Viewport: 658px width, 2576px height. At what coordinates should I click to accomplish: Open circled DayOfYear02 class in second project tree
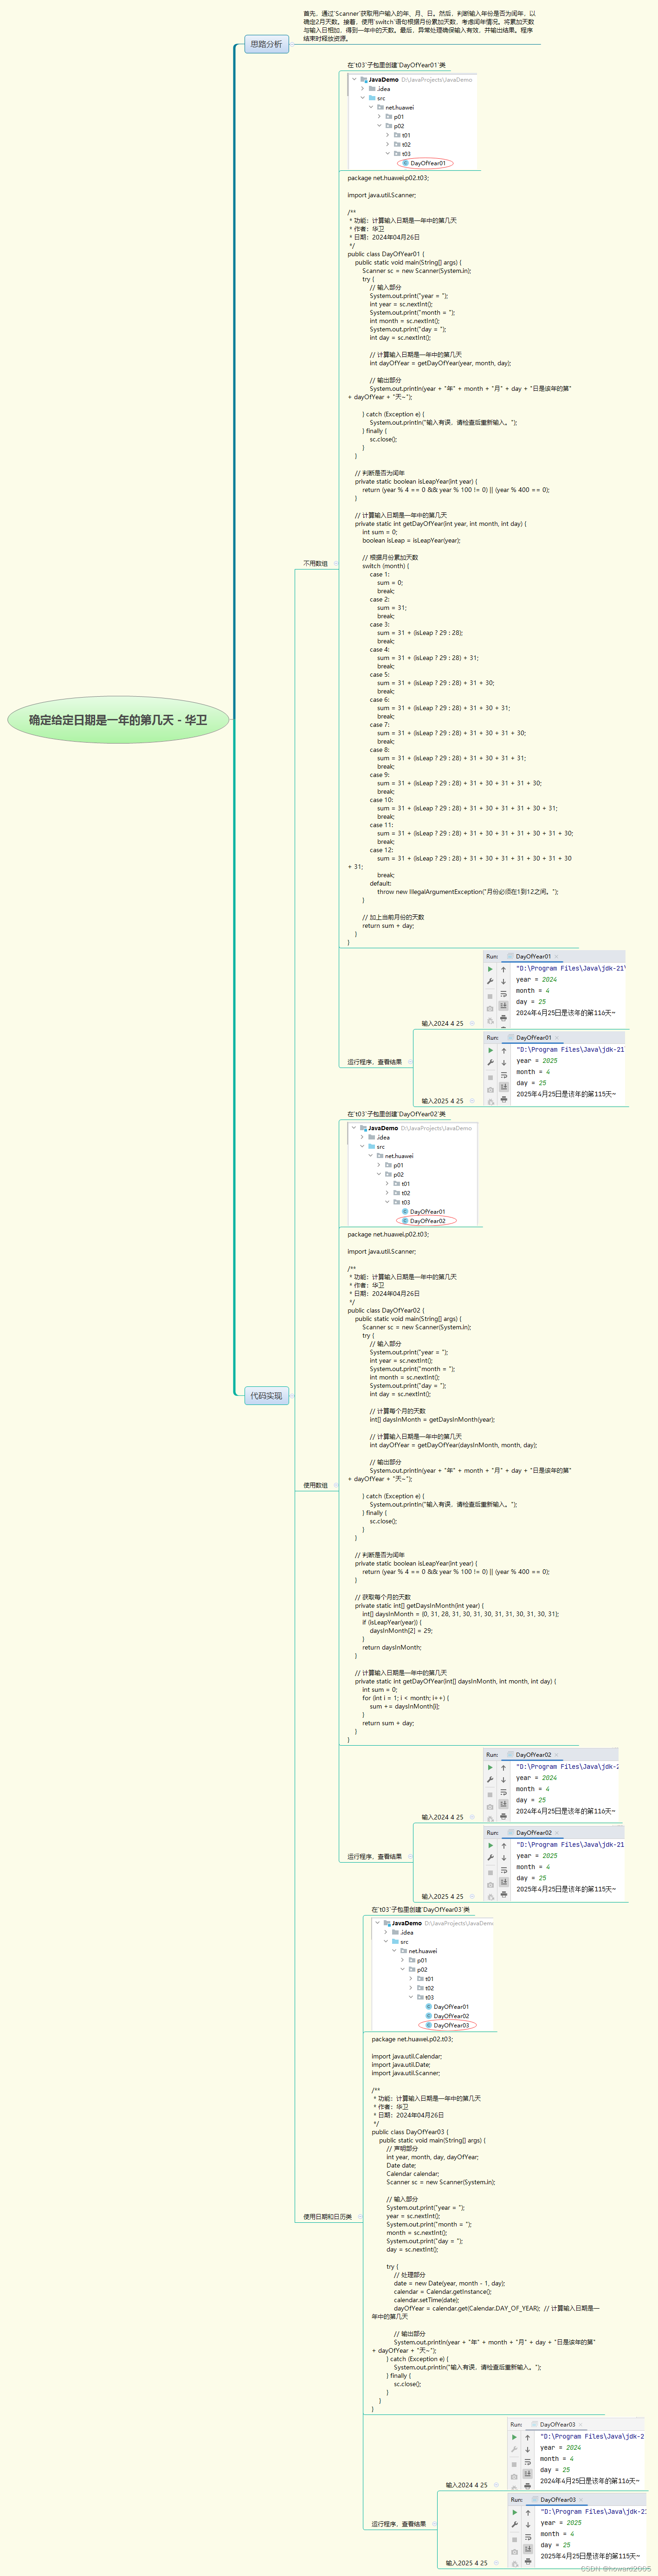[427, 1221]
